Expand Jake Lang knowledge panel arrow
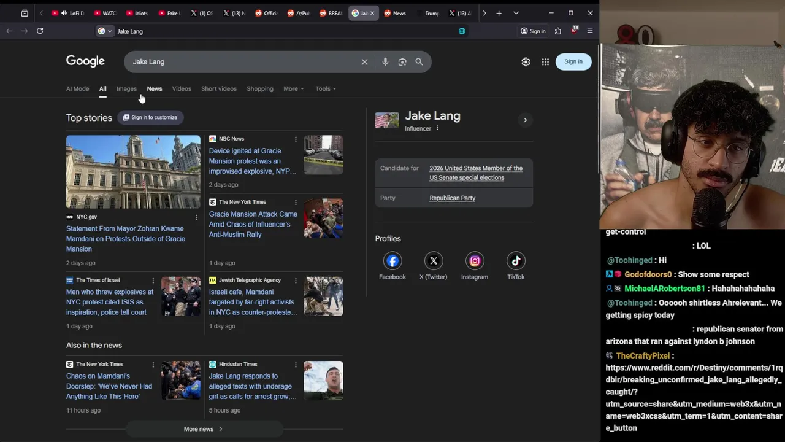The height and width of the screenshot is (442, 785). (525, 120)
